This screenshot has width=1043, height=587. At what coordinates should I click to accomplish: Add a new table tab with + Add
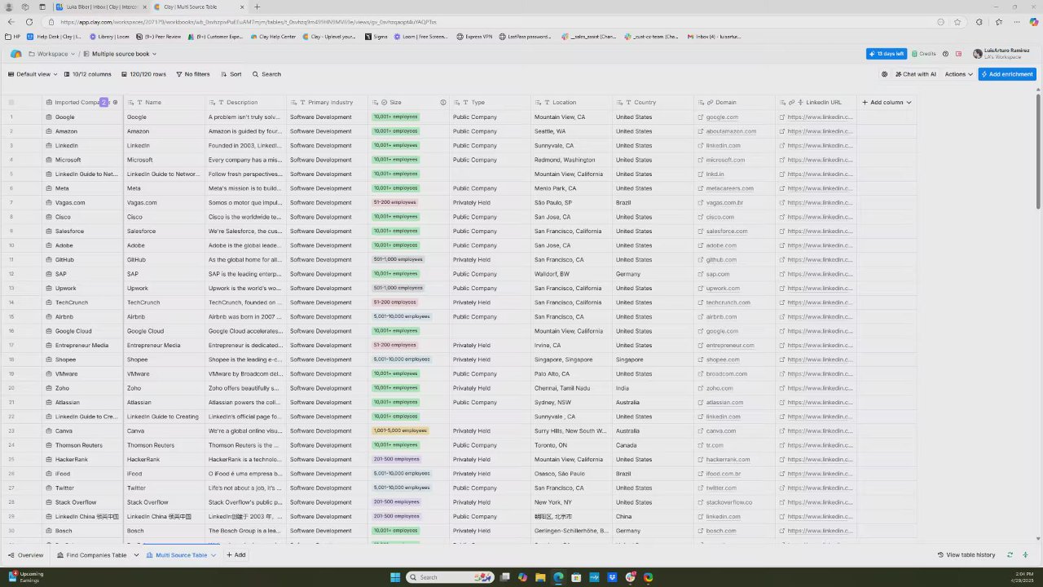(236, 555)
